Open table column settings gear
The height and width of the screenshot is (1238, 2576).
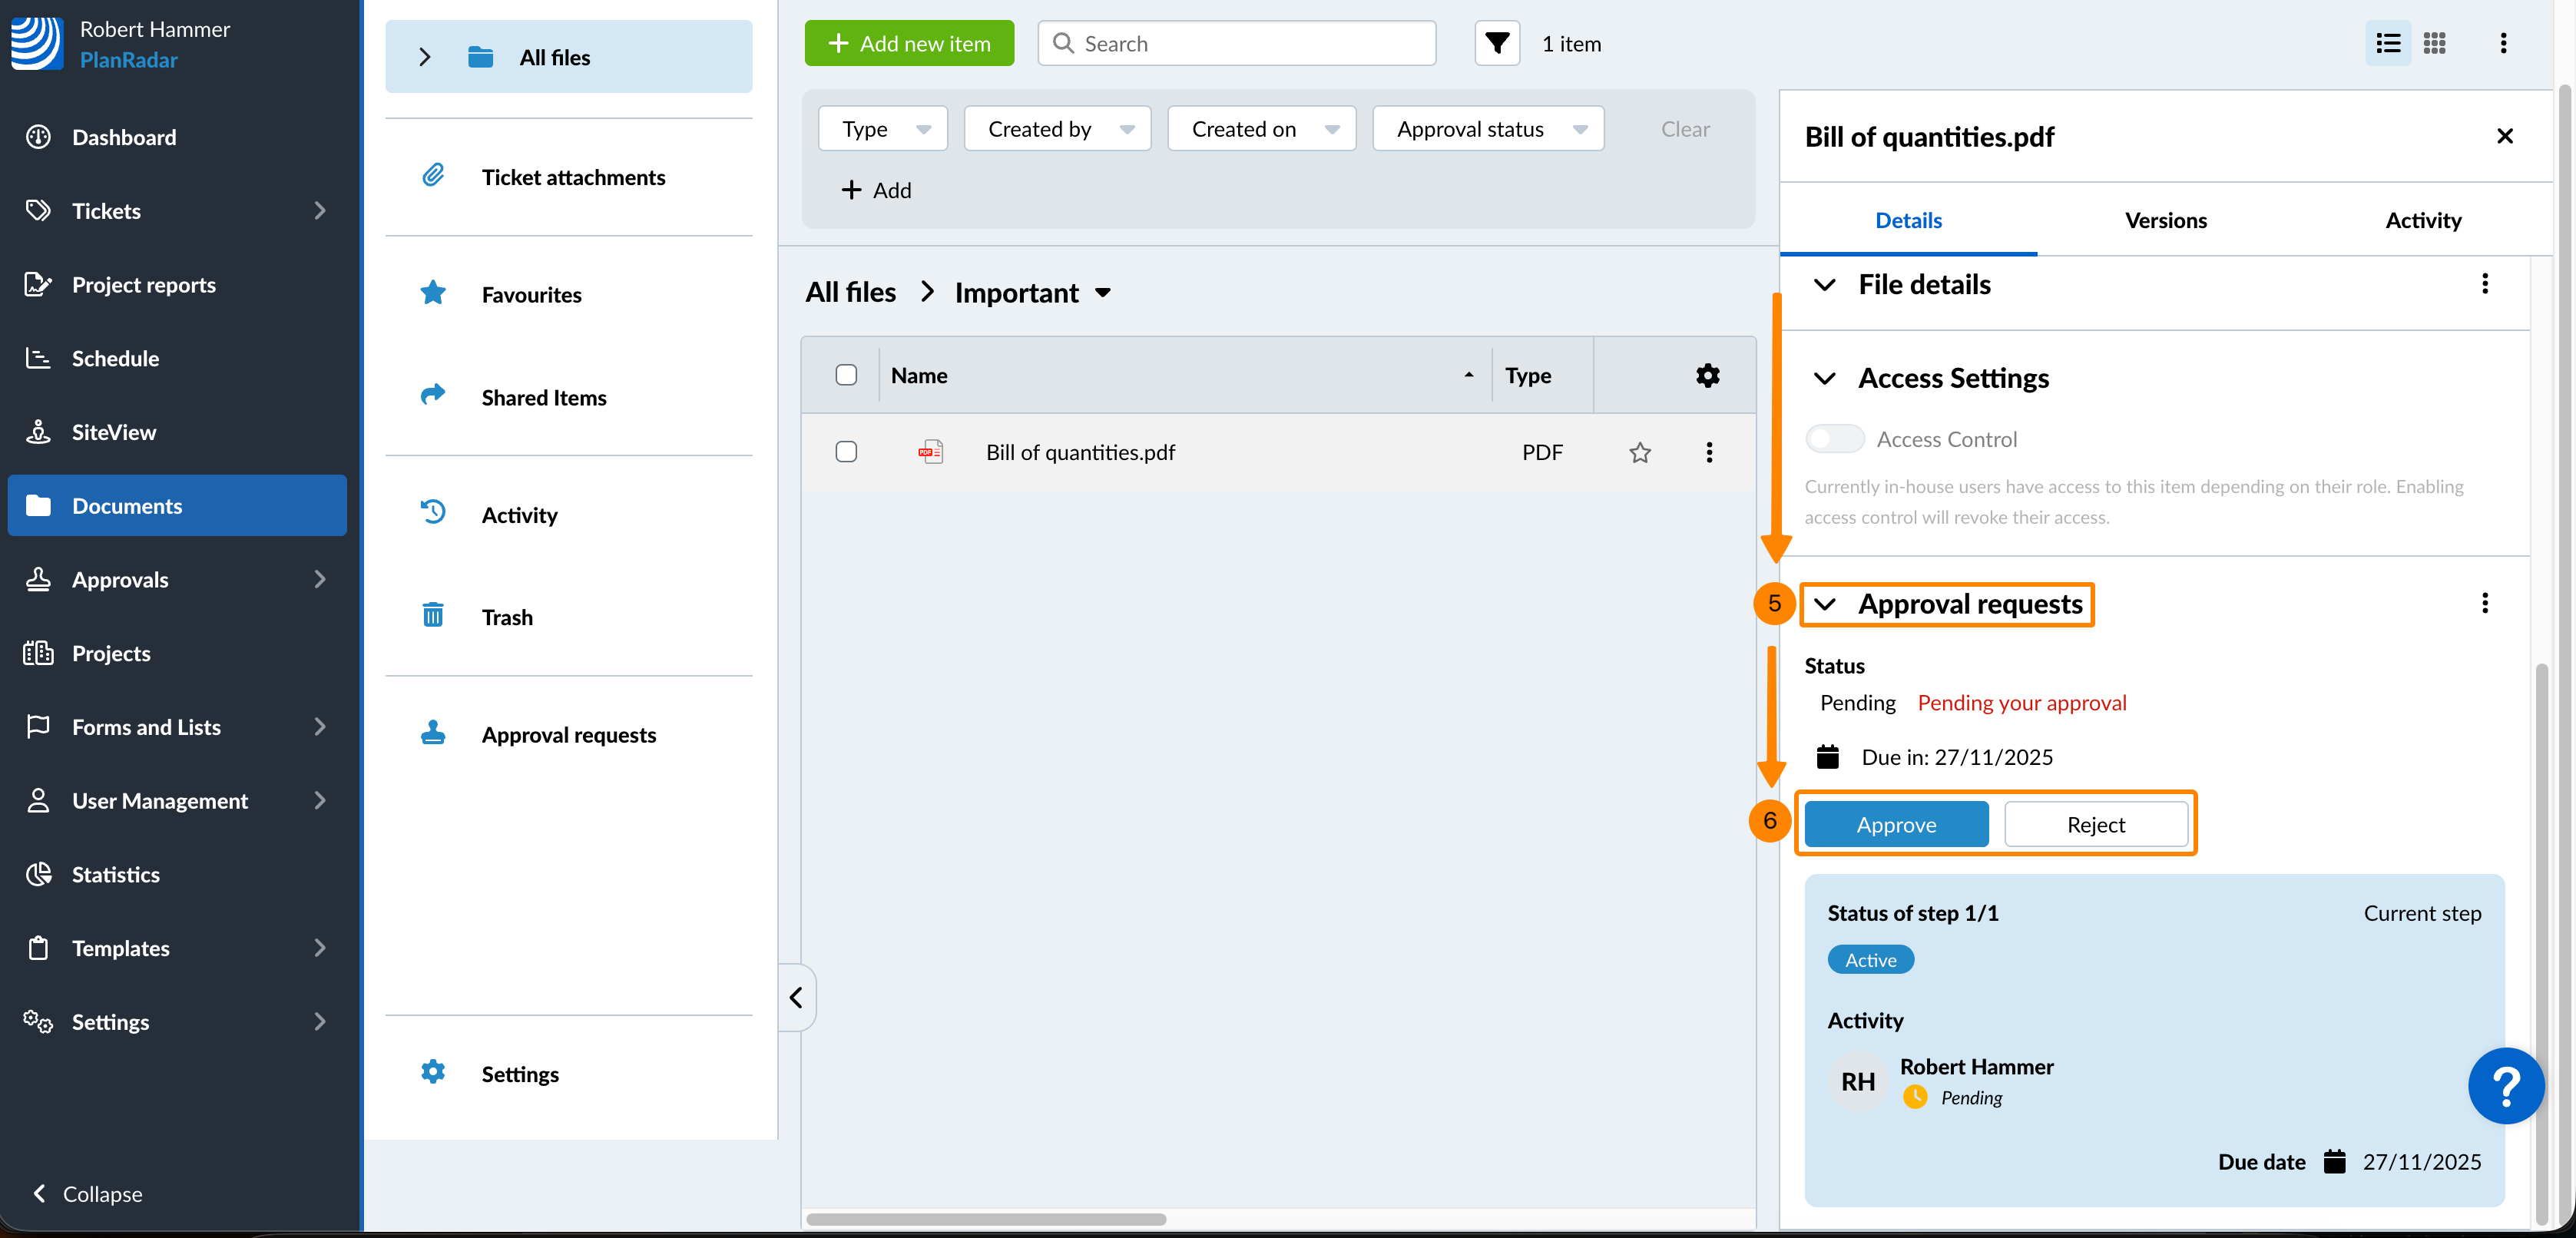tap(1707, 376)
